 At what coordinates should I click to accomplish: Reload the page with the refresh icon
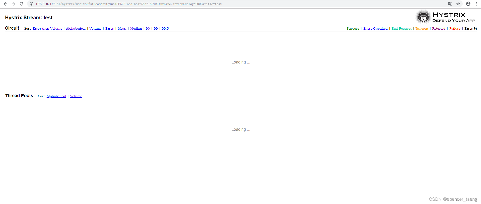[22, 4]
